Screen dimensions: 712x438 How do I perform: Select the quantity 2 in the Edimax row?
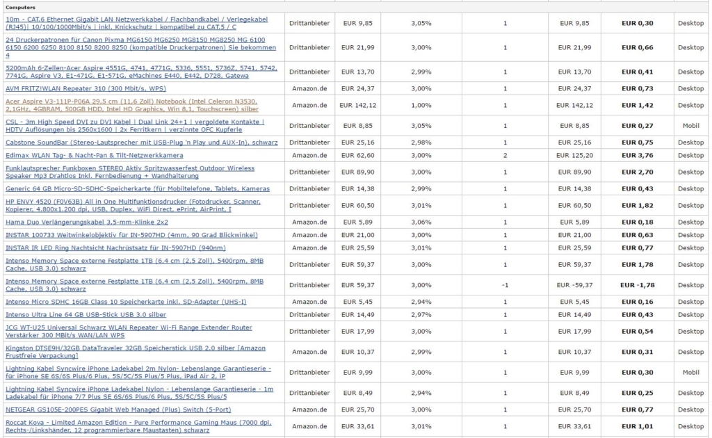[505, 155]
